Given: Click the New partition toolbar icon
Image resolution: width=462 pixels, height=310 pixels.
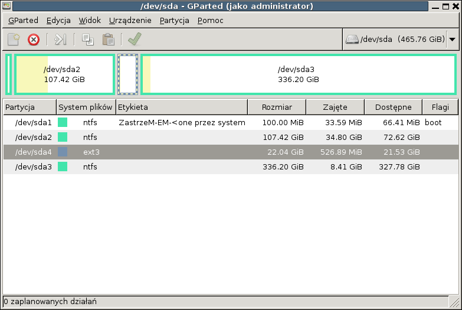Looking at the screenshot, I should coord(14,40).
